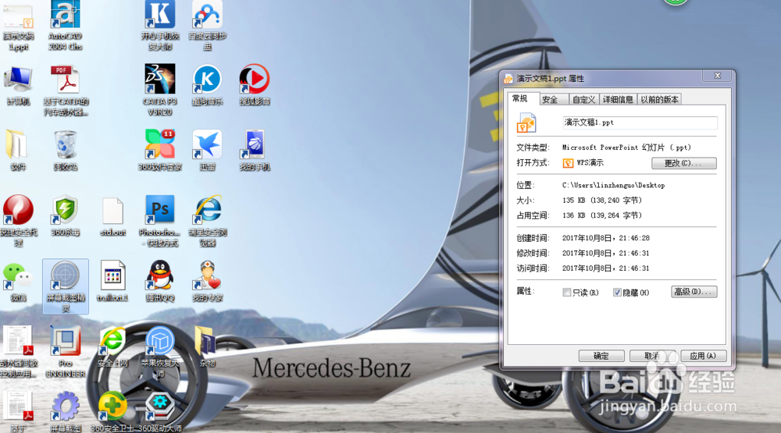Switch to the 详细信息 tab
781x433 pixels.
click(618, 100)
